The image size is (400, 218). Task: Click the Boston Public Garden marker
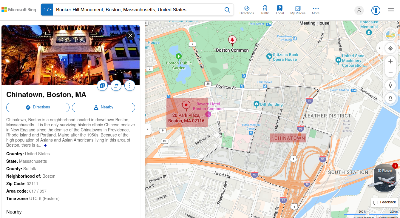(179, 56)
